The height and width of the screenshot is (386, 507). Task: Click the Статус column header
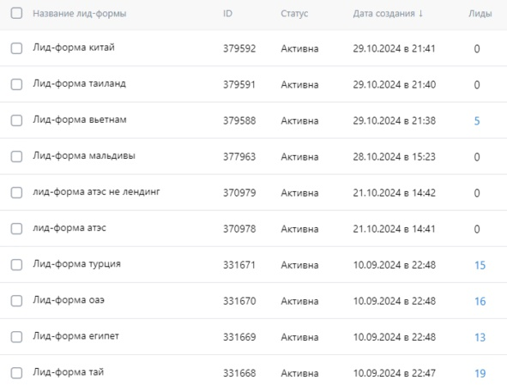click(x=294, y=14)
